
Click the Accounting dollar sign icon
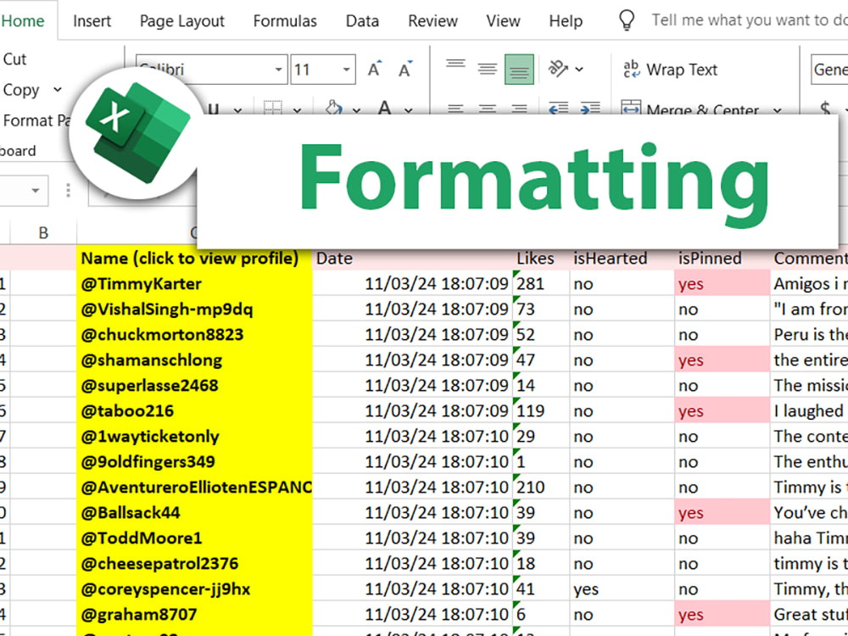825,109
